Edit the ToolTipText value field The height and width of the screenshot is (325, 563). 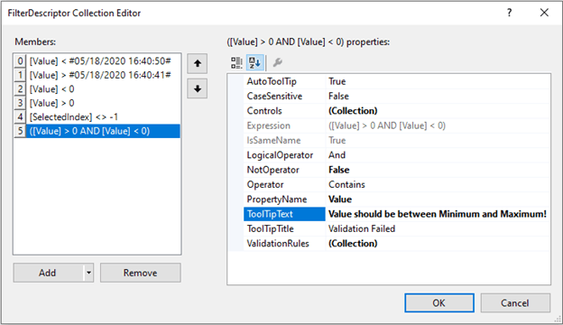coord(438,214)
